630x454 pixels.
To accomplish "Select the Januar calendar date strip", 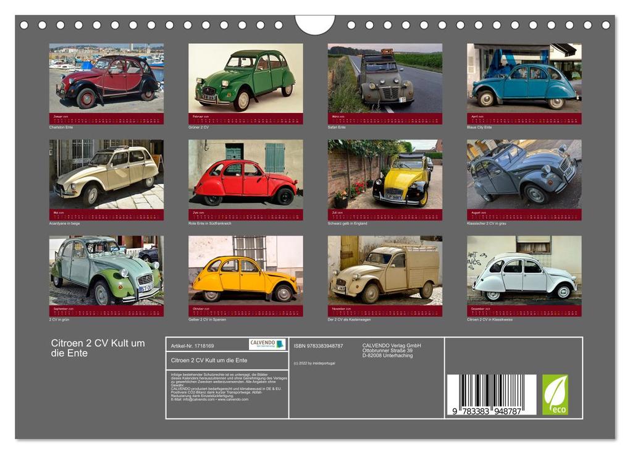I will click(x=106, y=119).
